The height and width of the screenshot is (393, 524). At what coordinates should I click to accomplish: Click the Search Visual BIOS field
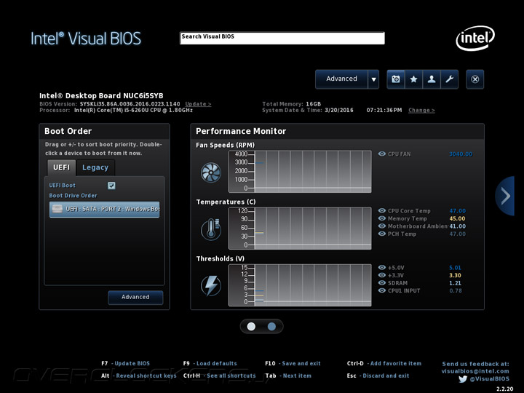[x=282, y=38]
